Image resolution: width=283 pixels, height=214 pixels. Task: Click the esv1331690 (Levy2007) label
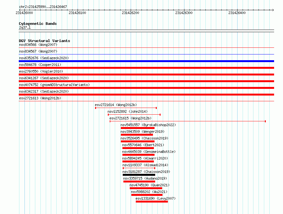tap(155, 198)
